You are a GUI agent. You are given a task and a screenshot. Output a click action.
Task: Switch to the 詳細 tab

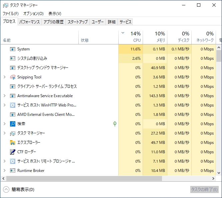112,22
